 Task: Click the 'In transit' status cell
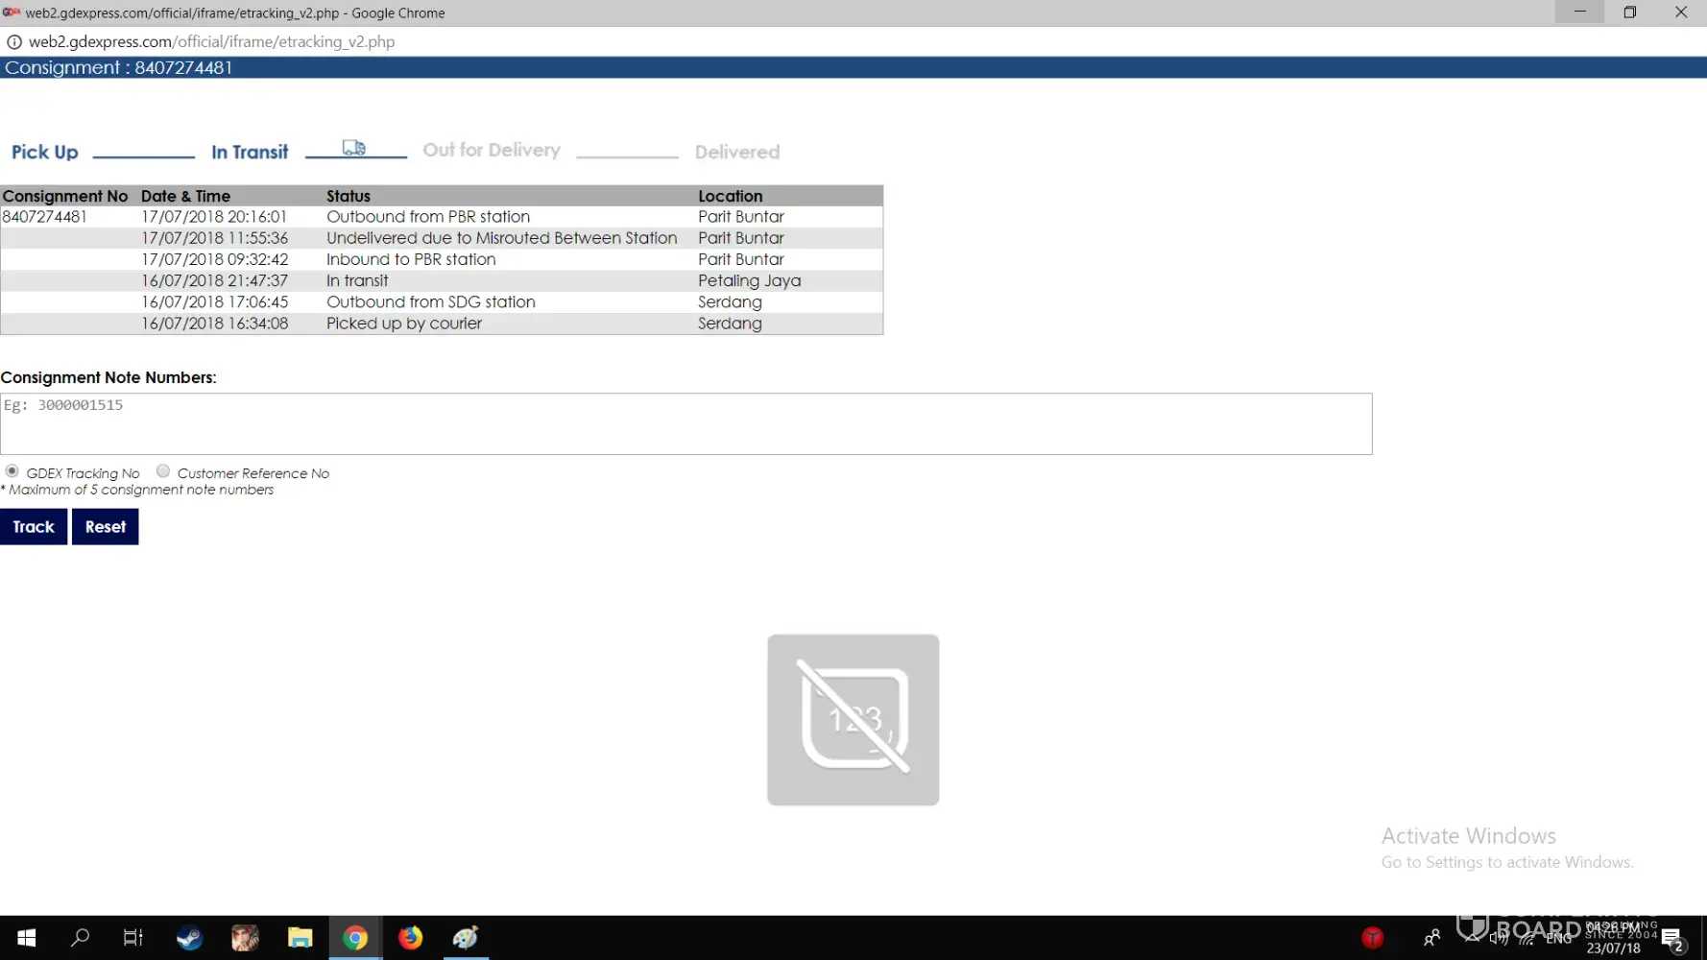pyautogui.click(x=357, y=280)
